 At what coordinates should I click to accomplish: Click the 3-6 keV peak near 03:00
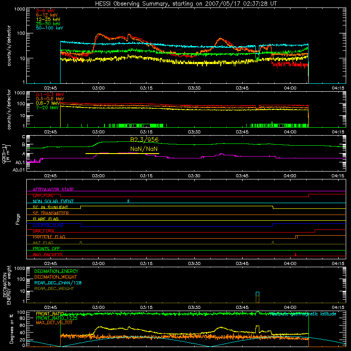click(x=99, y=35)
